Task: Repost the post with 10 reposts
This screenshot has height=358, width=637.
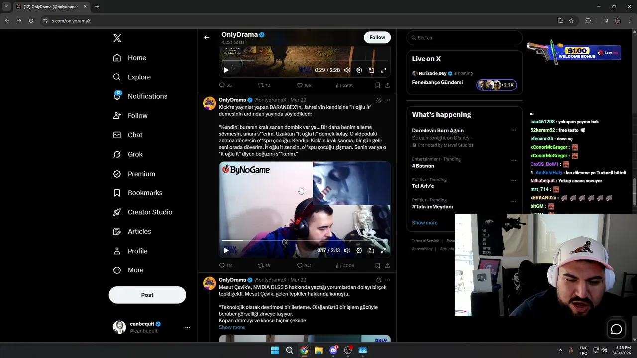Action: [x=264, y=85]
